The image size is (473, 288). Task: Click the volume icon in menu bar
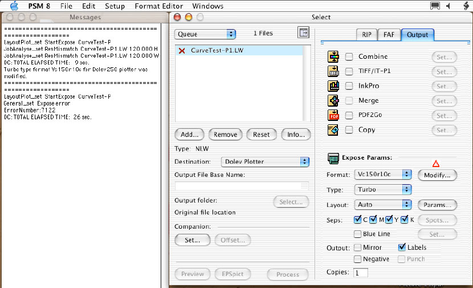point(448,6)
